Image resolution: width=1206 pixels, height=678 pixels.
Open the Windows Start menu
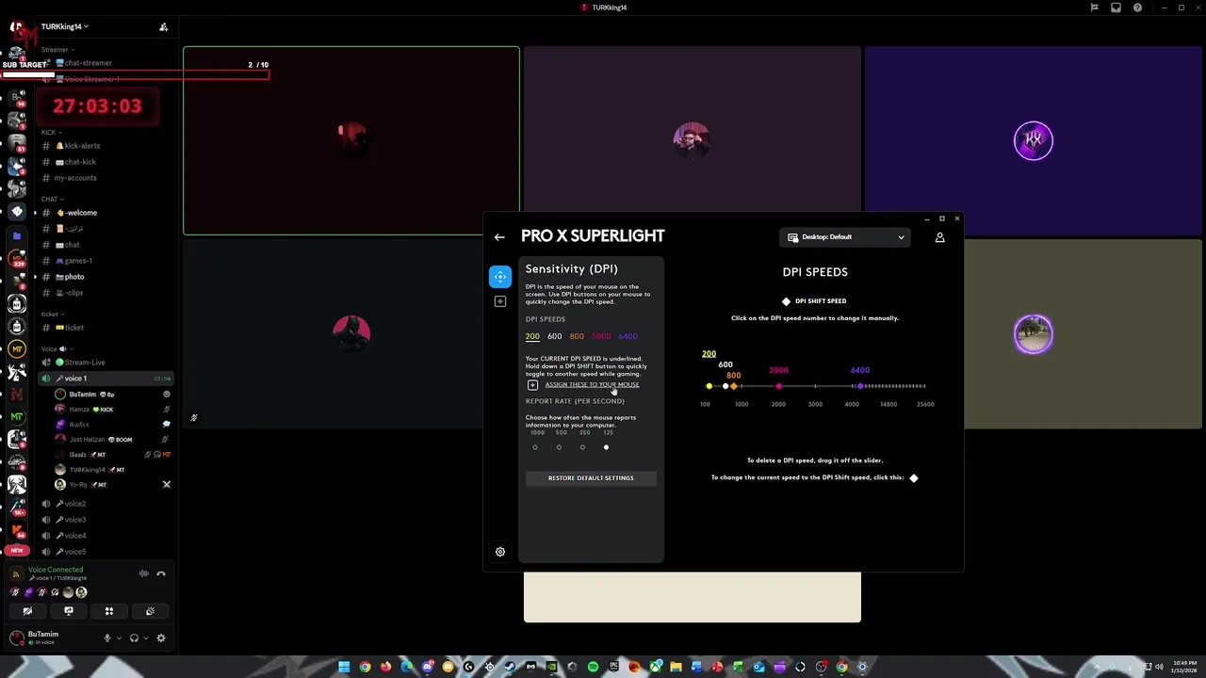(344, 667)
